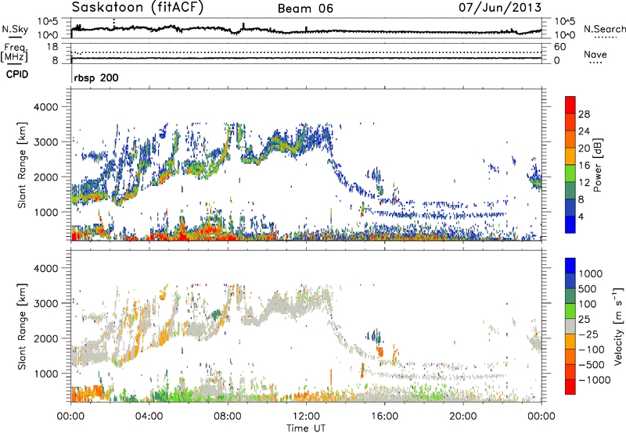Click the N.Sky legend label
The image size is (626, 433).
15,29
